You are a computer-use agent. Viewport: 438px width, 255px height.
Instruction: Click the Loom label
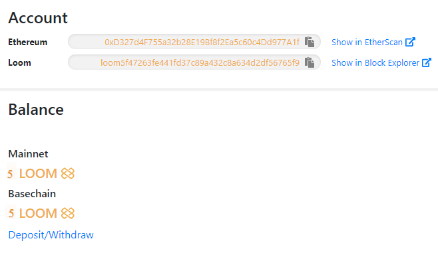(x=19, y=62)
